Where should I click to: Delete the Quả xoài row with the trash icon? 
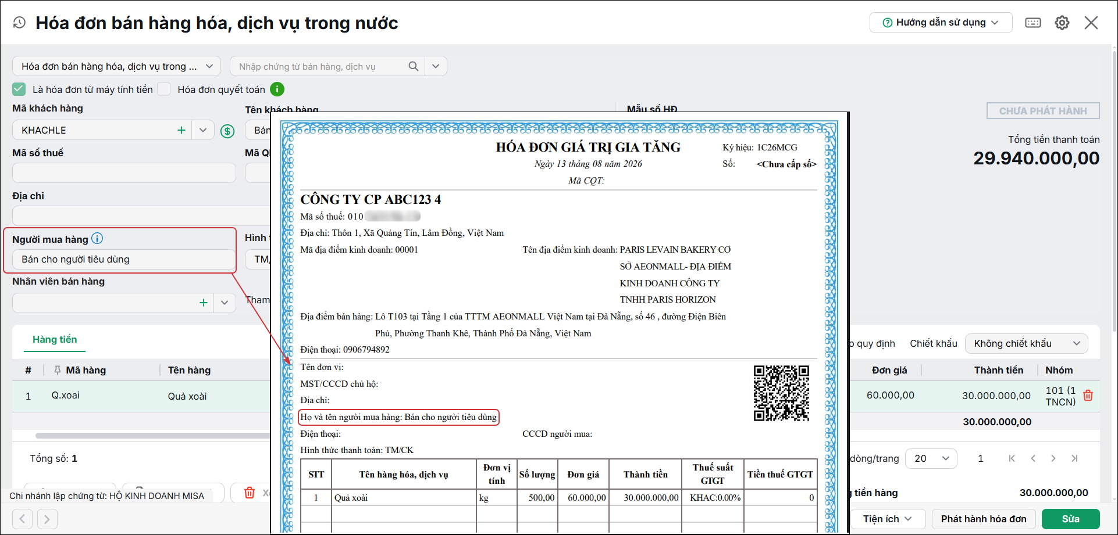[1088, 396]
